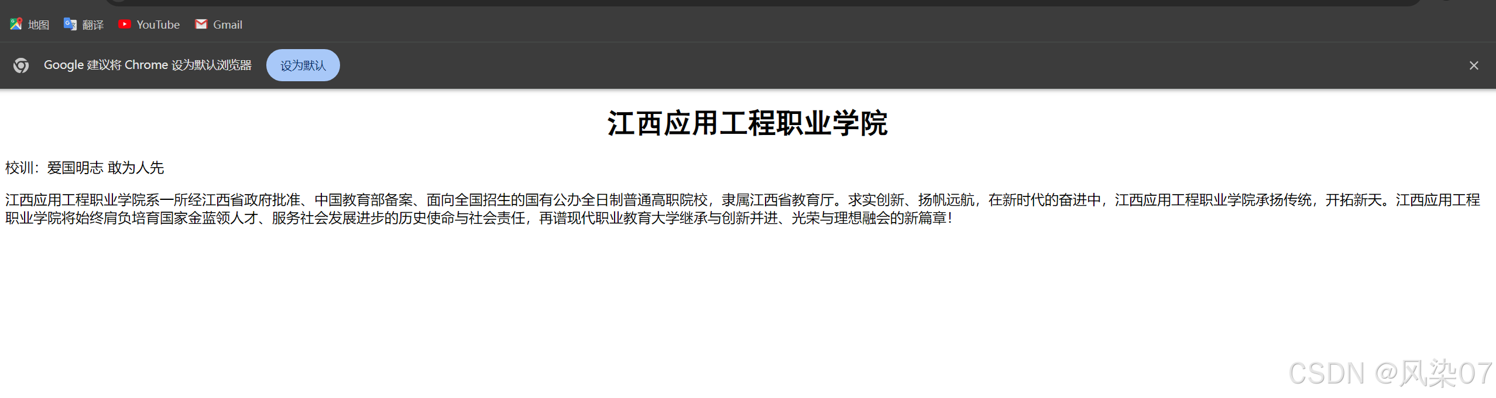Viewport: 1496px width, 398px height.
Task: Click the Google Translate bookmark icon
Action: (70, 24)
